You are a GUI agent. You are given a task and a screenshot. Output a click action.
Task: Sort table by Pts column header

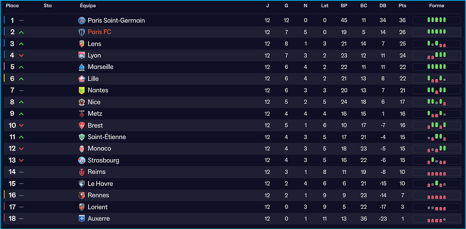click(x=402, y=6)
